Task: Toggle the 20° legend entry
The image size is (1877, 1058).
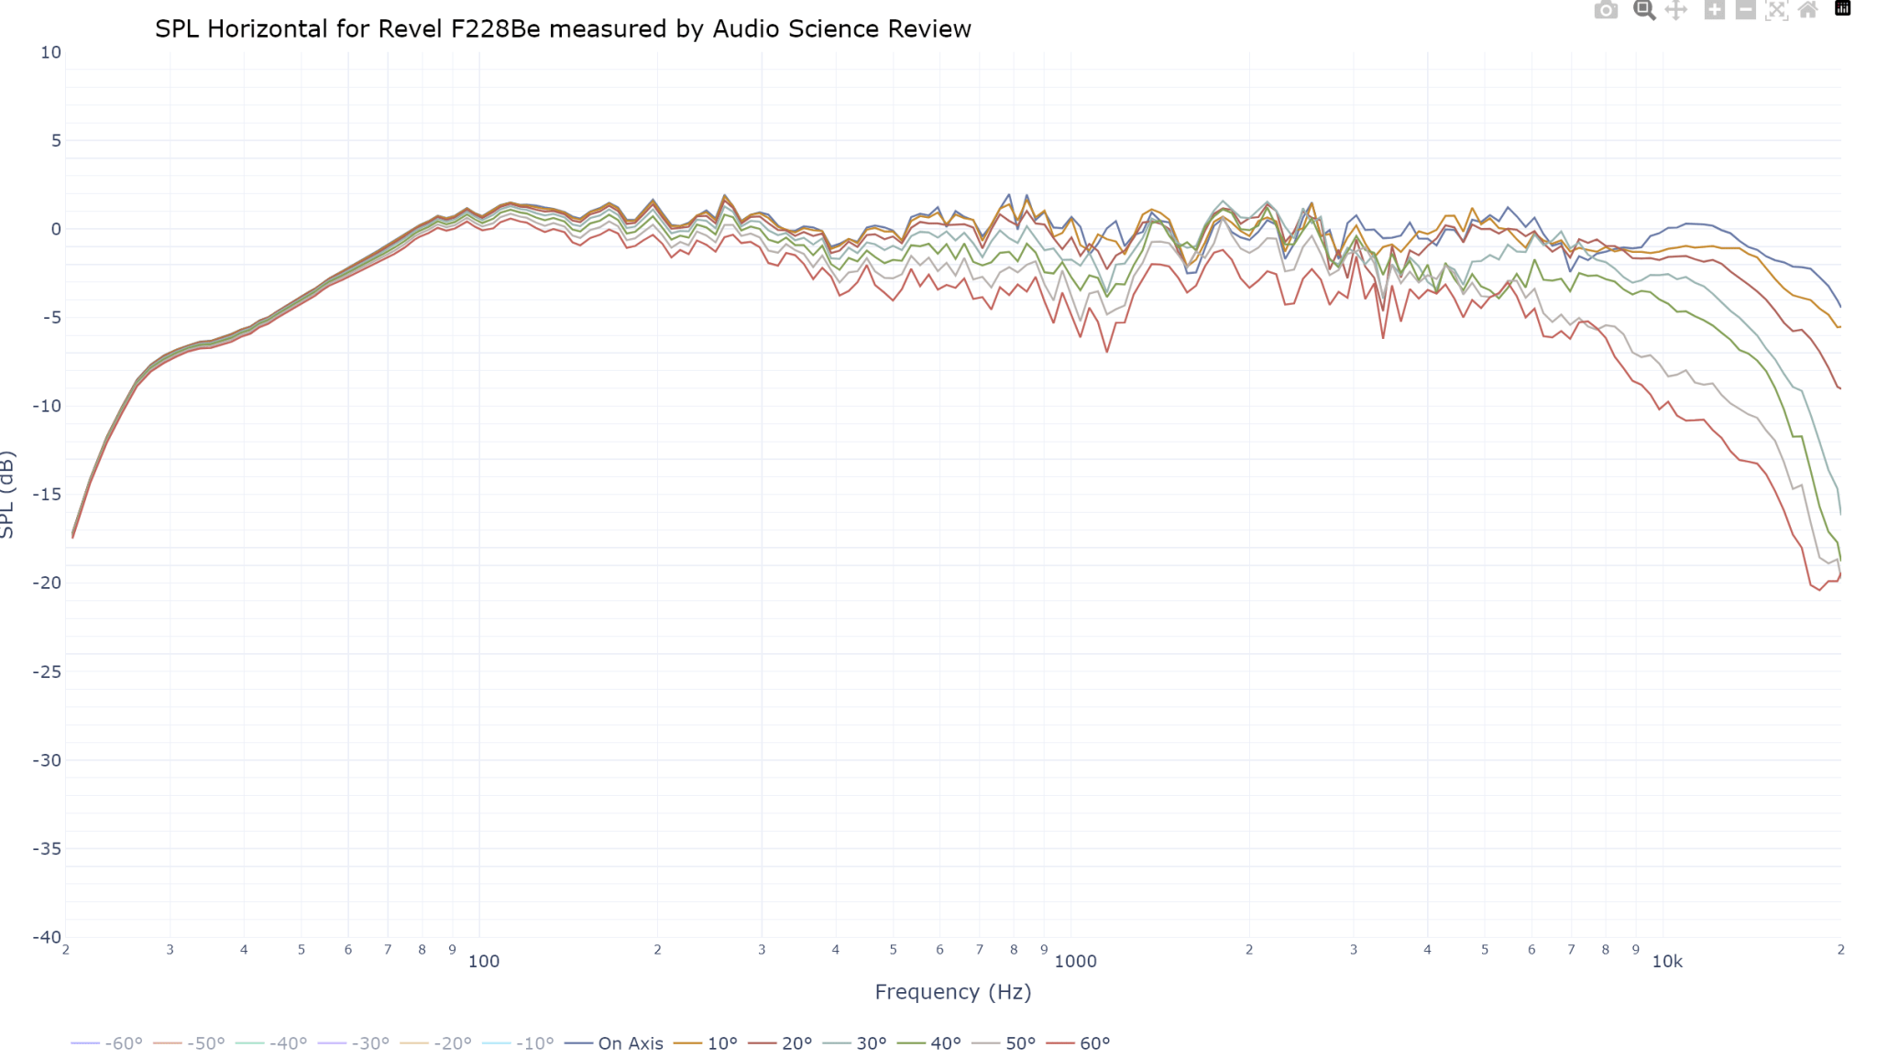Action: [x=781, y=1043]
